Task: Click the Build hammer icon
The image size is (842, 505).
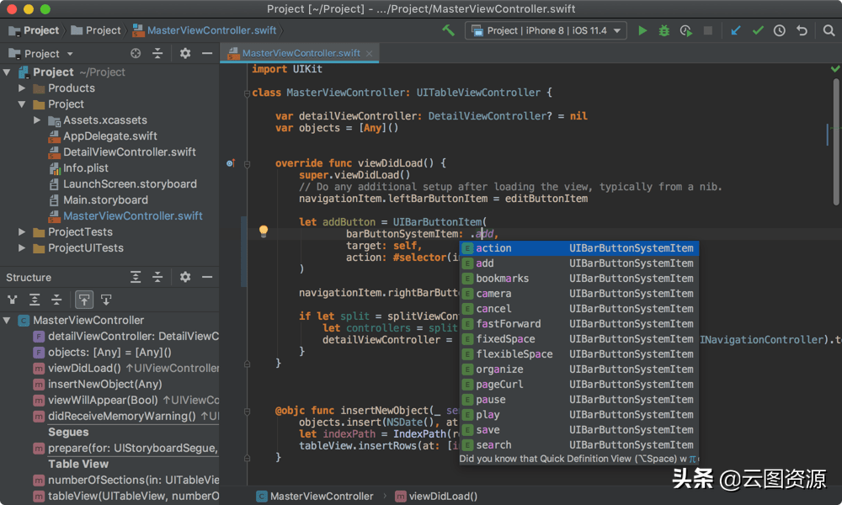Action: [x=448, y=30]
